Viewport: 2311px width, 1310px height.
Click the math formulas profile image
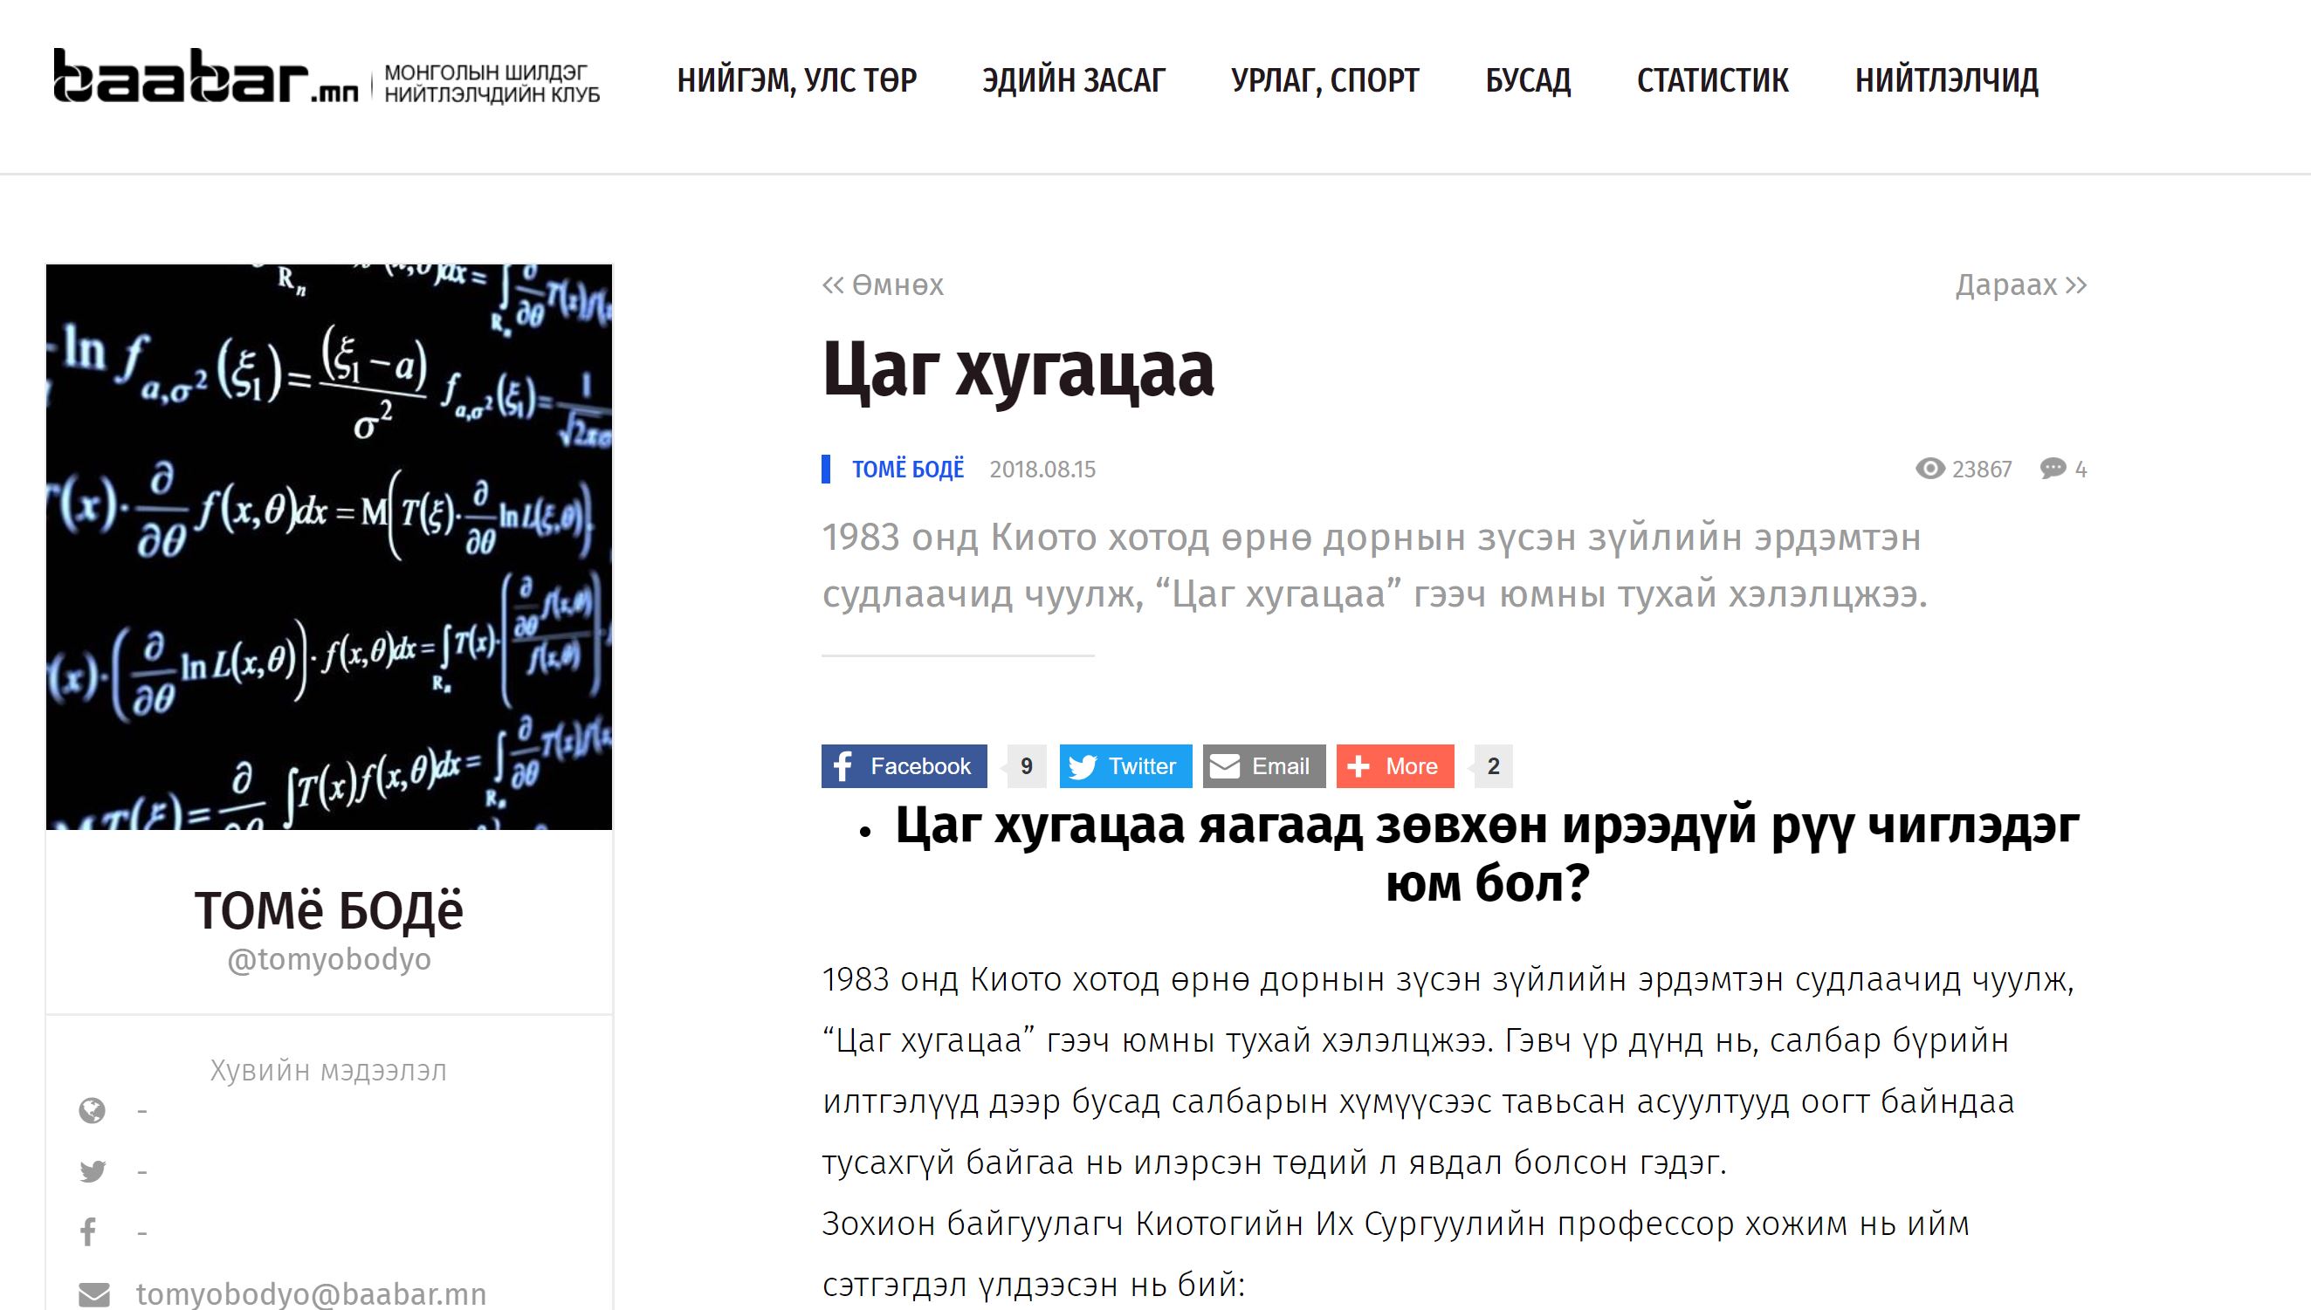coord(329,546)
